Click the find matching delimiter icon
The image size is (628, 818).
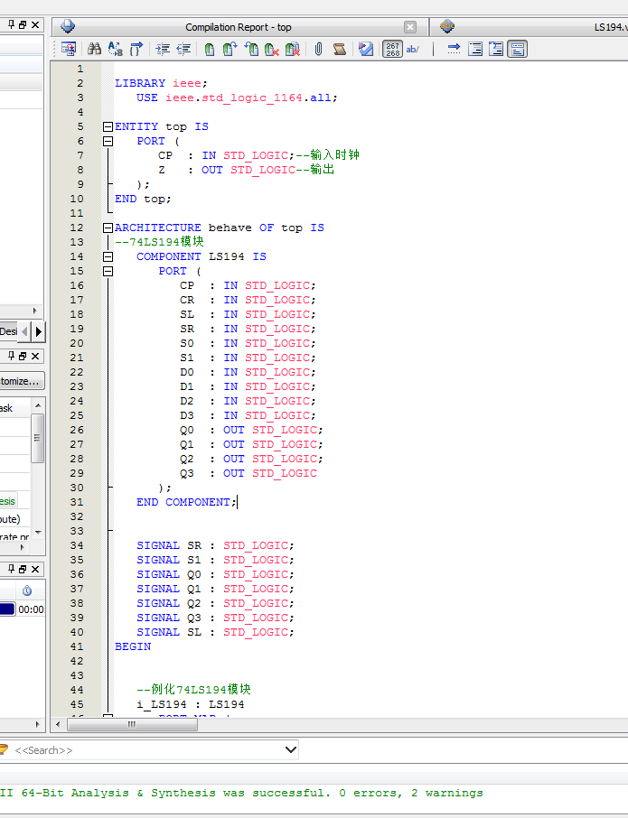click(x=136, y=49)
